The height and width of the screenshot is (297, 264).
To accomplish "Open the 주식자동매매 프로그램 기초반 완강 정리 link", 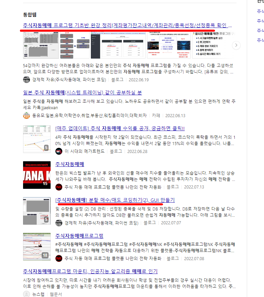I will pyautogui.click(x=127, y=25).
